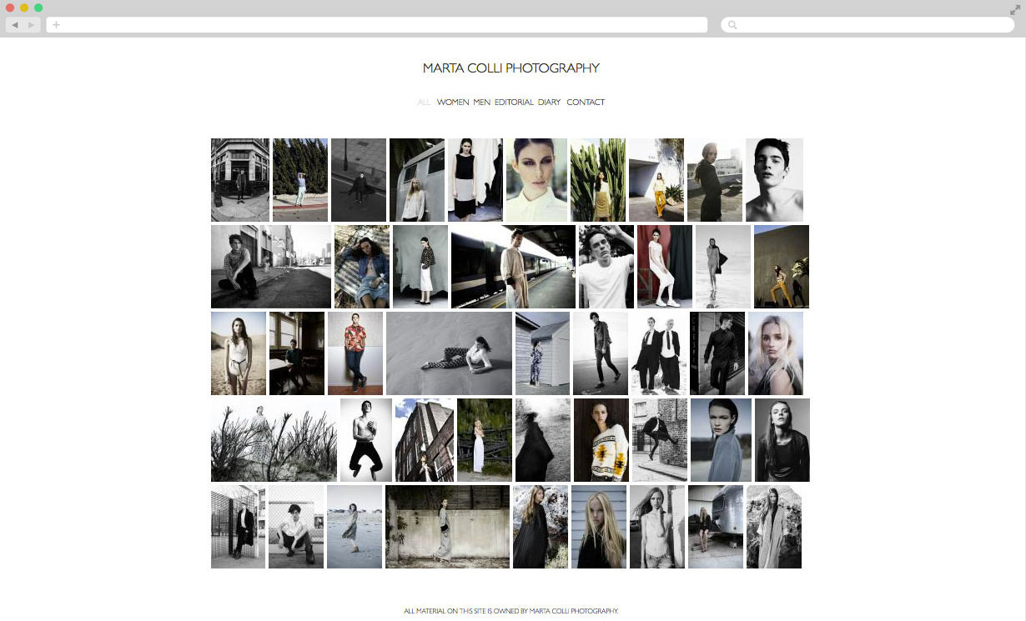Open the WOMEN gallery menu
The image size is (1026, 621).
pos(453,103)
